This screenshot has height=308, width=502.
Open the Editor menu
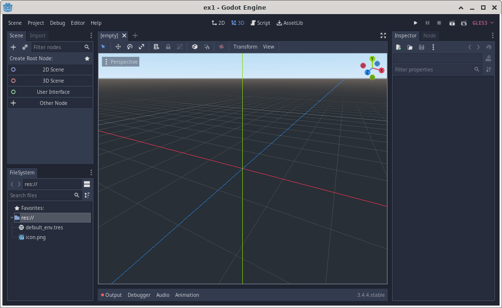[78, 23]
